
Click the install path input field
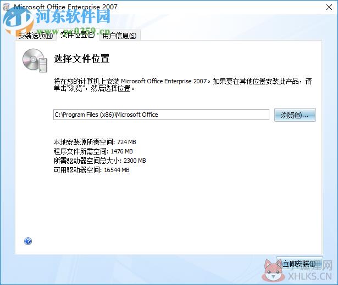pos(161,115)
